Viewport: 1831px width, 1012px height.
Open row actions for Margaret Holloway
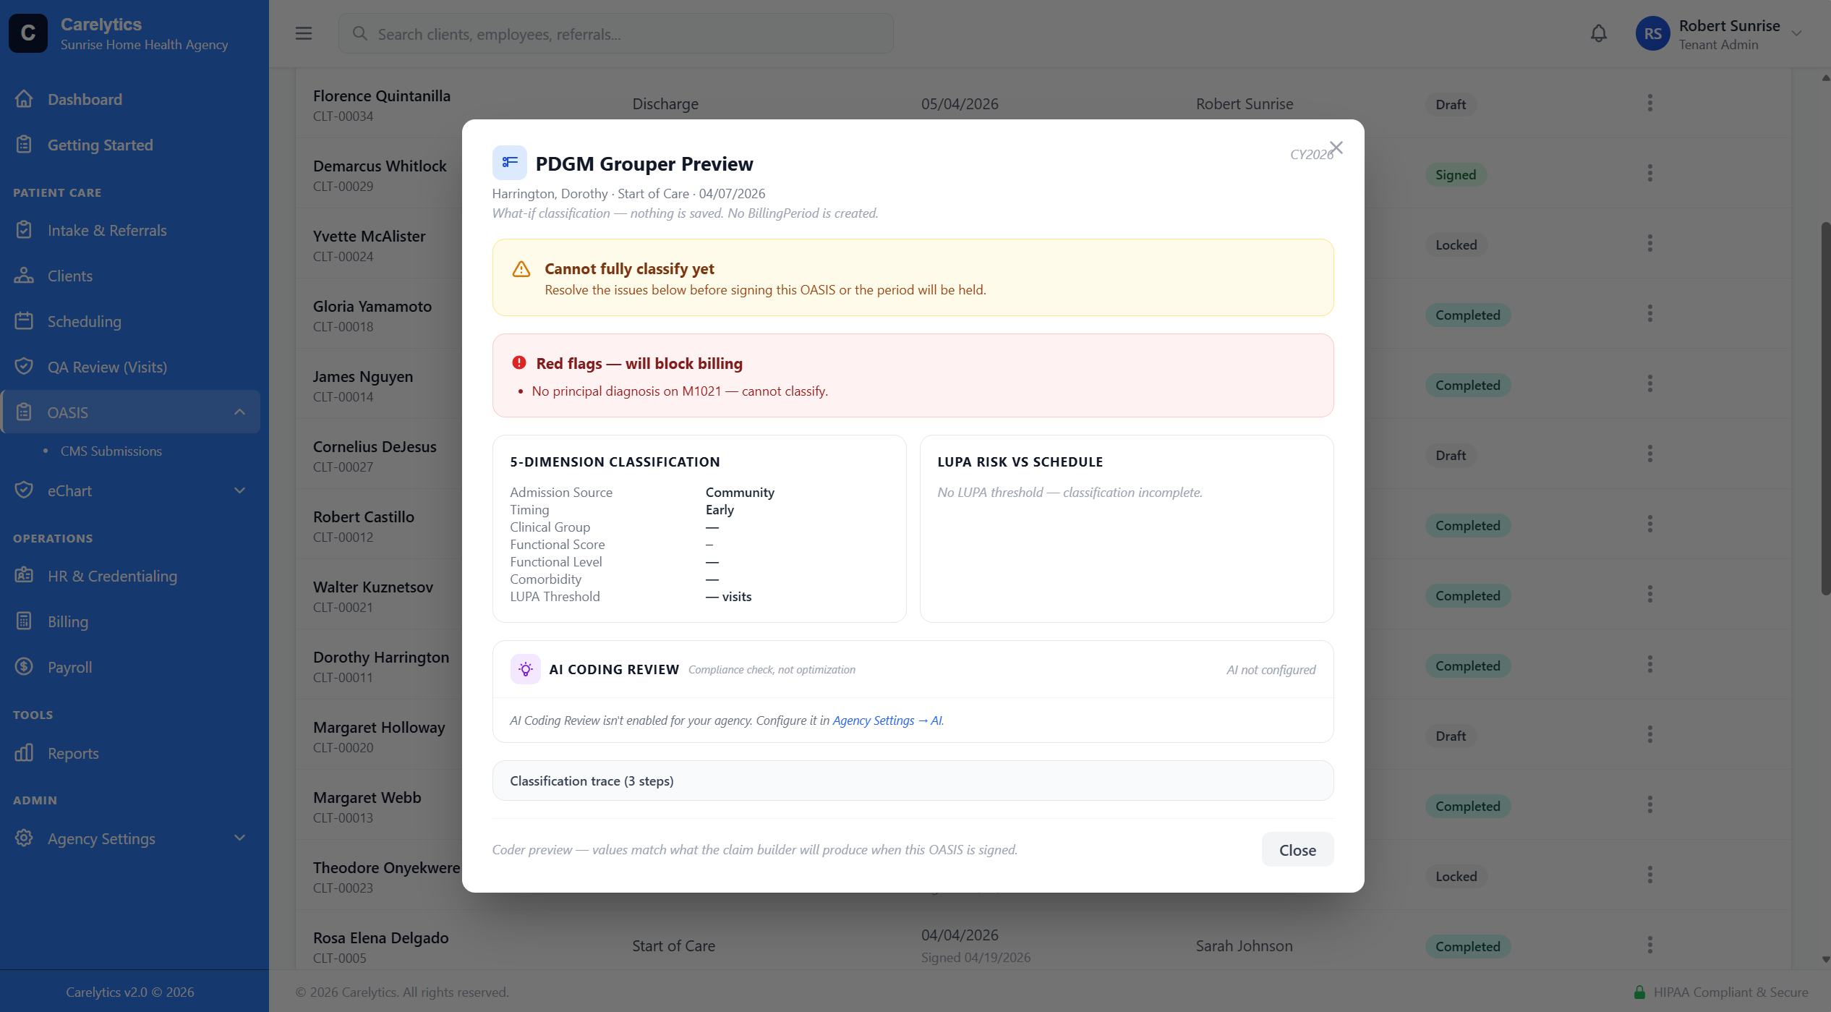point(1650,734)
